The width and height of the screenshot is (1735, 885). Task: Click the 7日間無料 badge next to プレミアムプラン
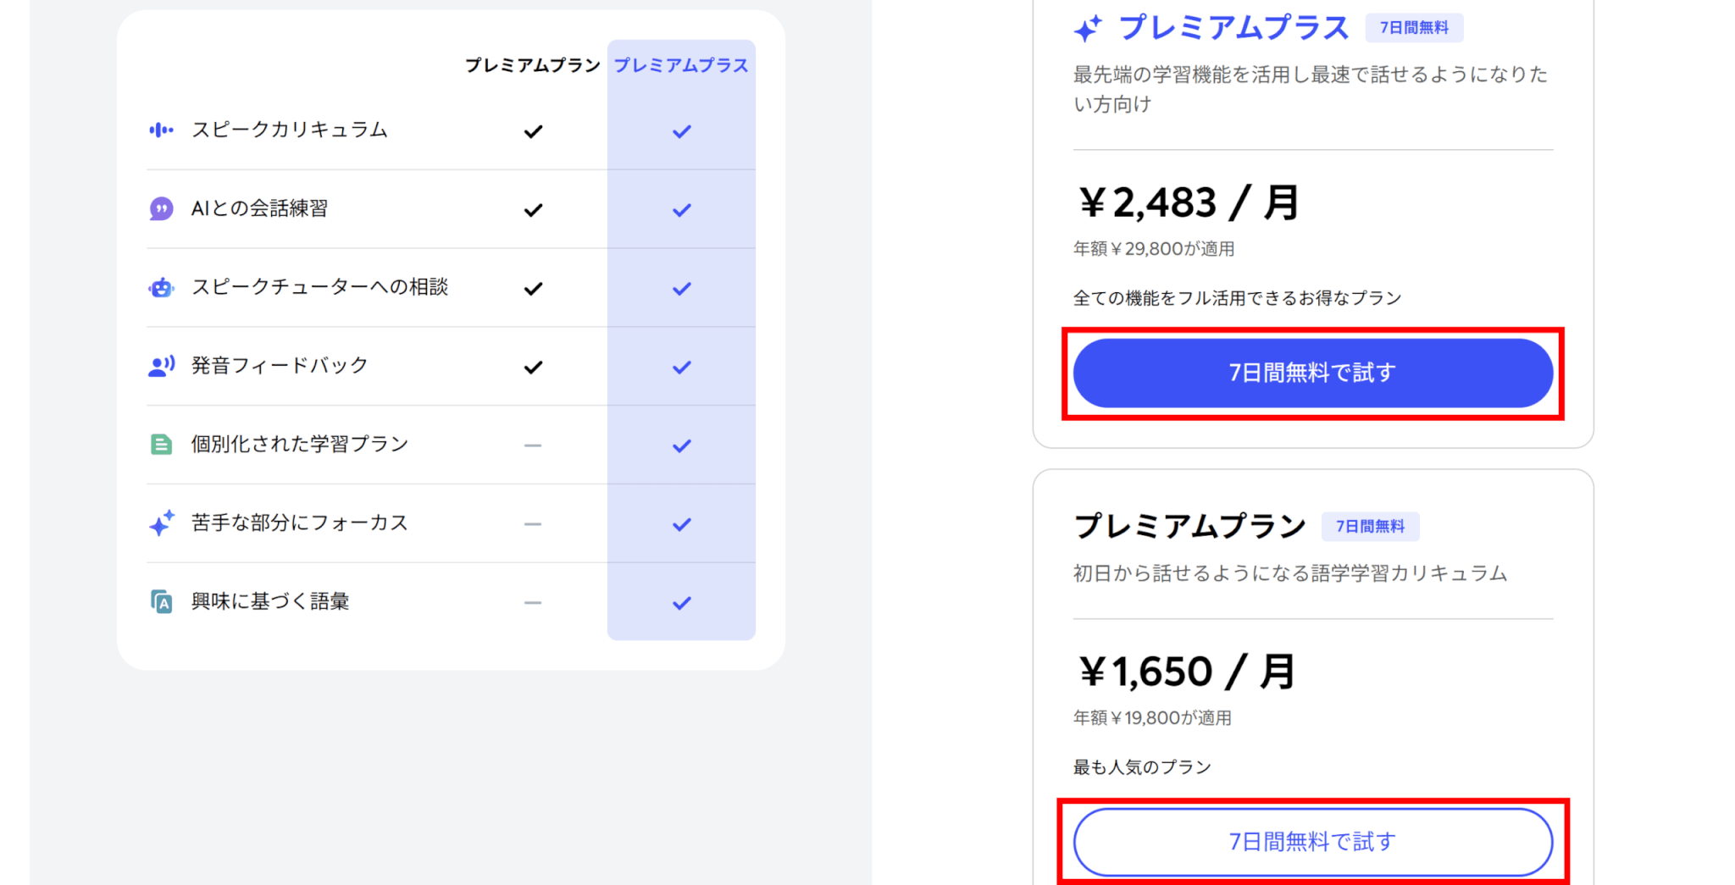(1370, 527)
